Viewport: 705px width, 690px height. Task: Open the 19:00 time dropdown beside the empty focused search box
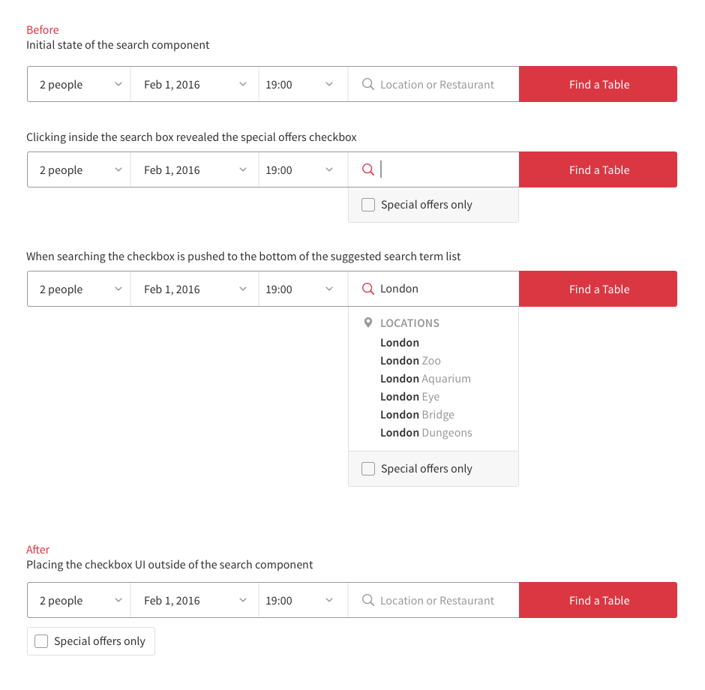(302, 170)
